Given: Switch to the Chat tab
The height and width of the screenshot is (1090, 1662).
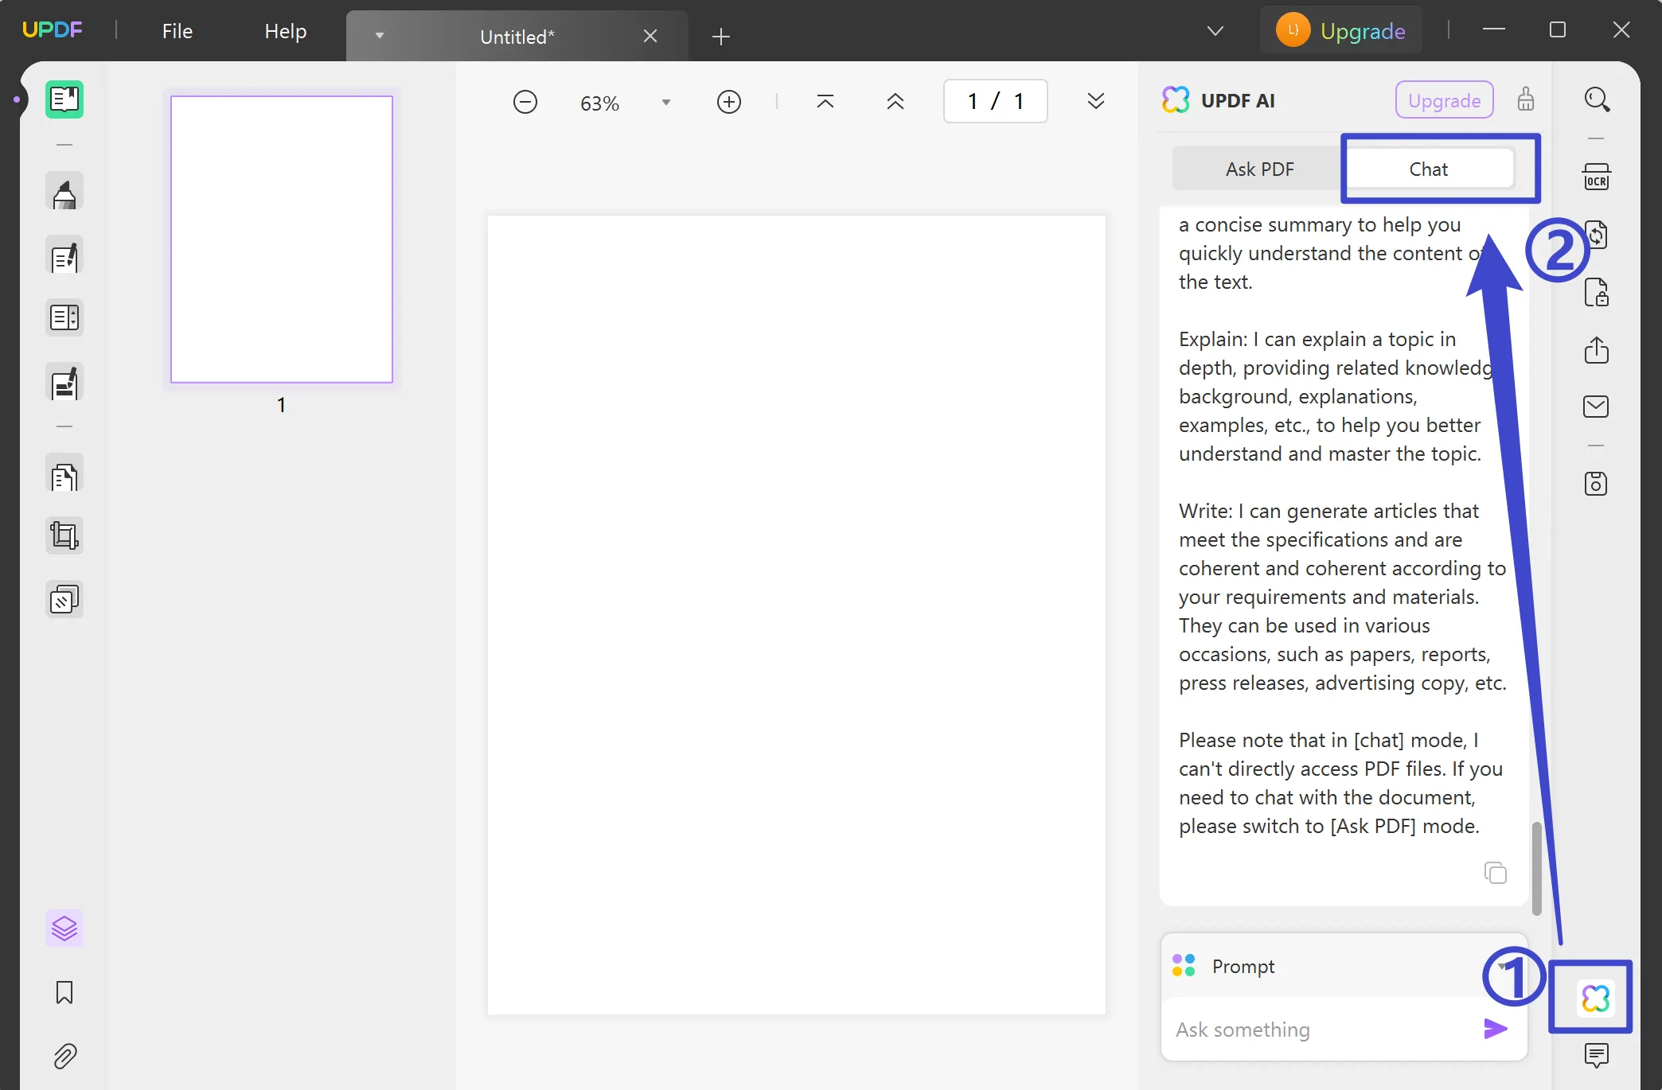Looking at the screenshot, I should pyautogui.click(x=1429, y=169).
